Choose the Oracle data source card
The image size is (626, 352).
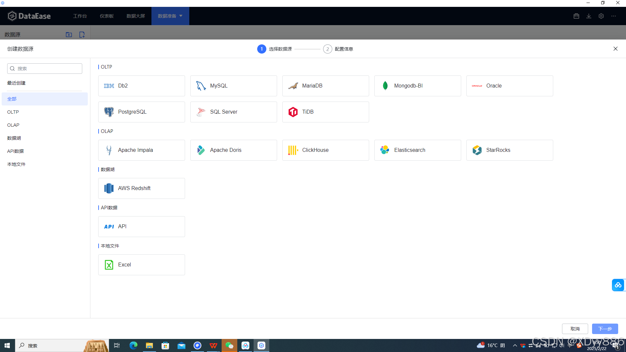click(x=509, y=86)
